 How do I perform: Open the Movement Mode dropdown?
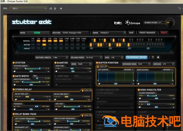pos(144,64)
